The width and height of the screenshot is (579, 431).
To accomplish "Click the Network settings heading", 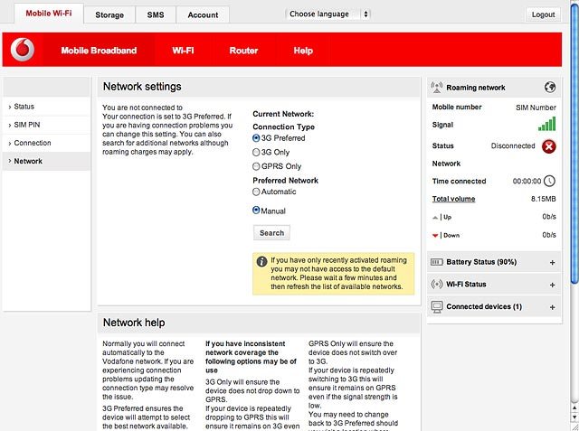I will (x=142, y=86).
